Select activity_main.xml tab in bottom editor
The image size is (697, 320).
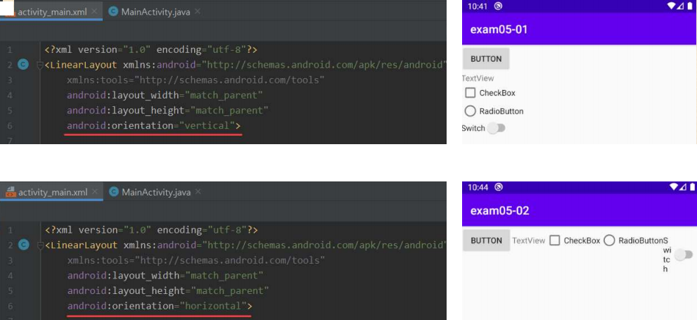click(x=51, y=192)
